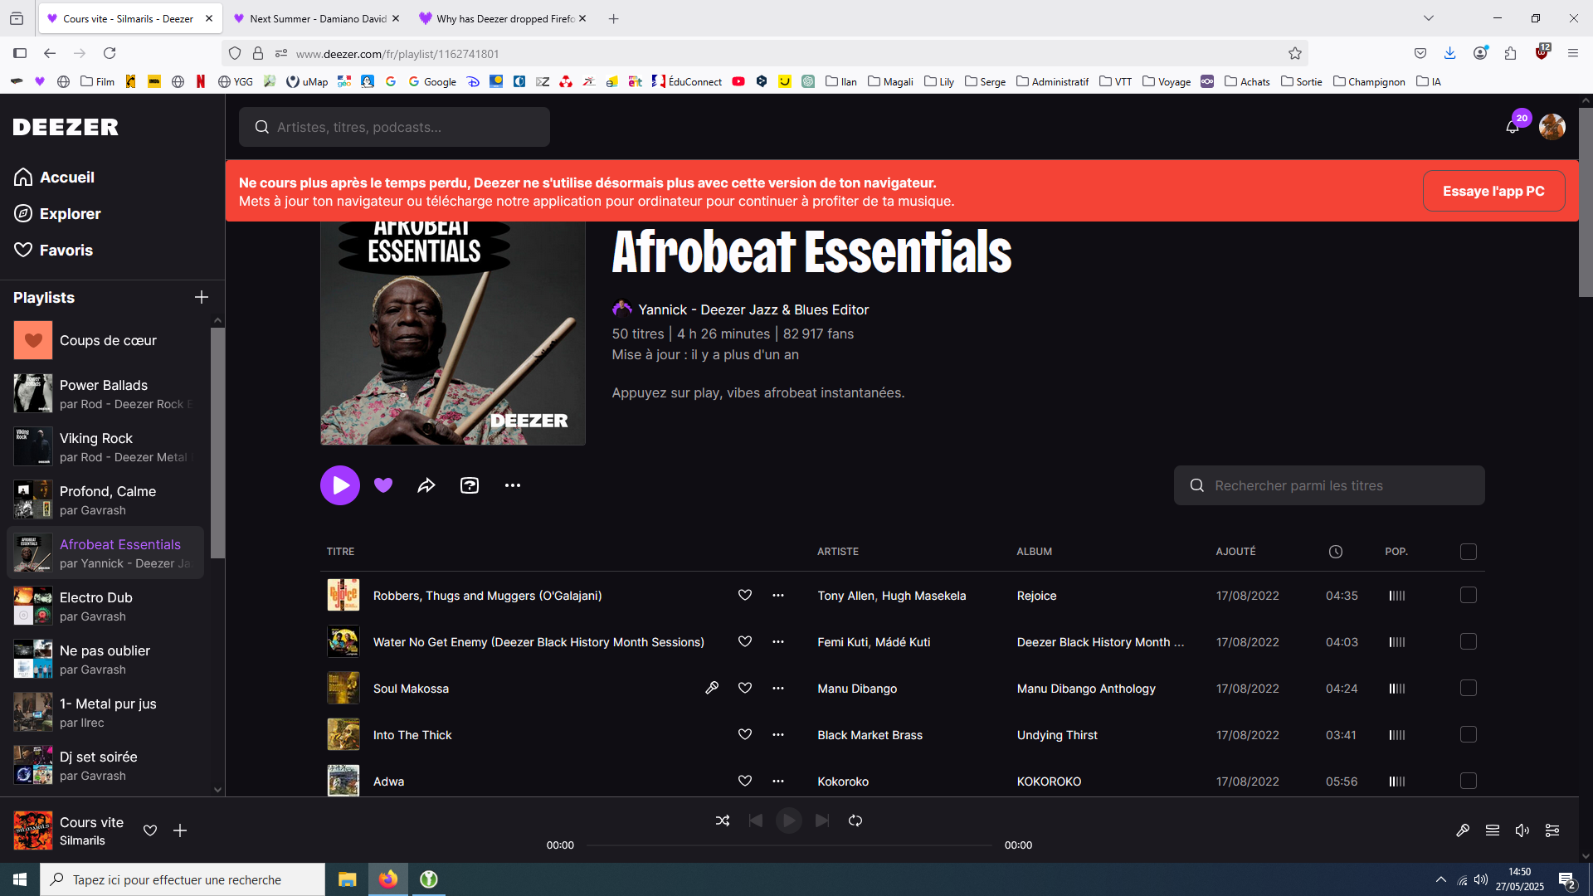
Task: Open Accueil home in the sidebar
Action: click(x=54, y=177)
